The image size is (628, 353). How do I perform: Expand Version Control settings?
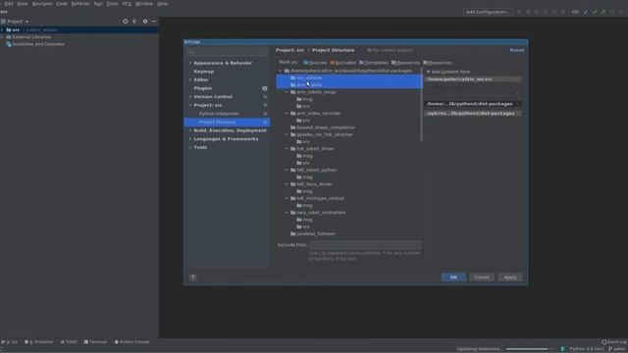[190, 96]
